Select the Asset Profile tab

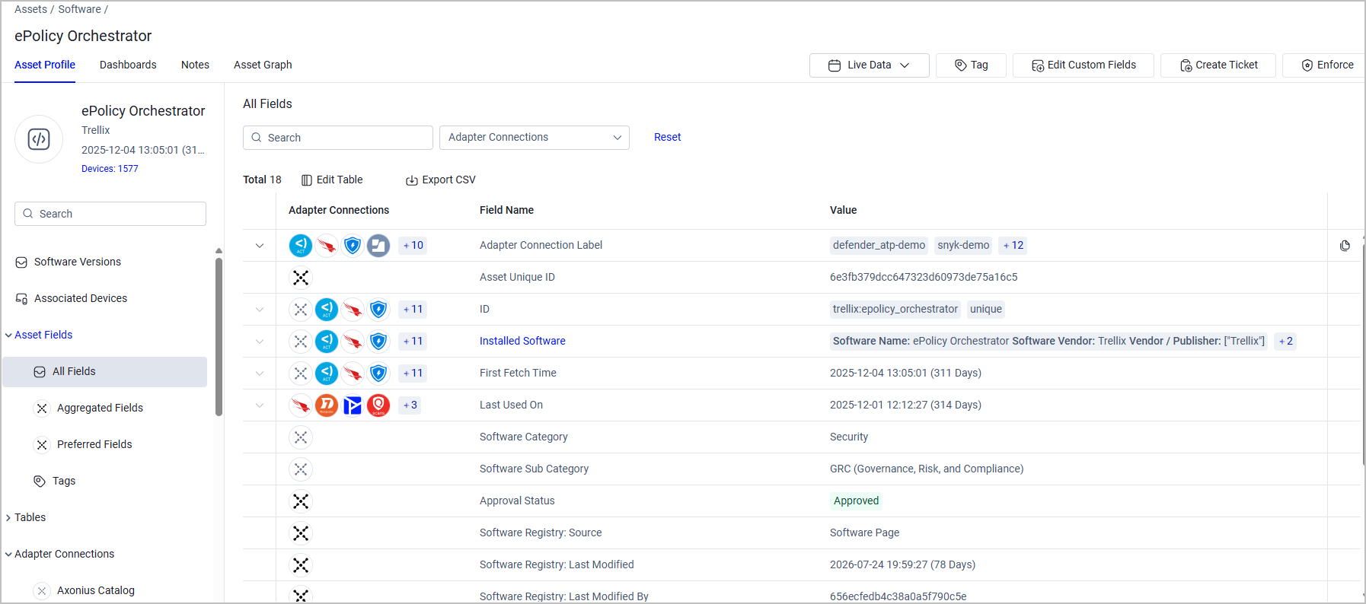coord(45,65)
